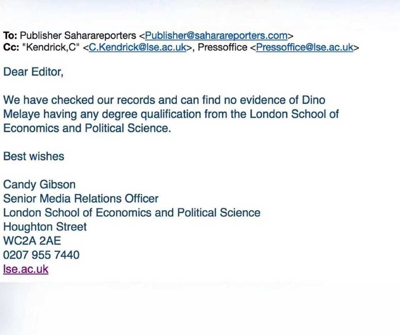This screenshot has width=400, height=335.
Task: Follow the lse.ac.uk website link
Action: [x=26, y=269]
